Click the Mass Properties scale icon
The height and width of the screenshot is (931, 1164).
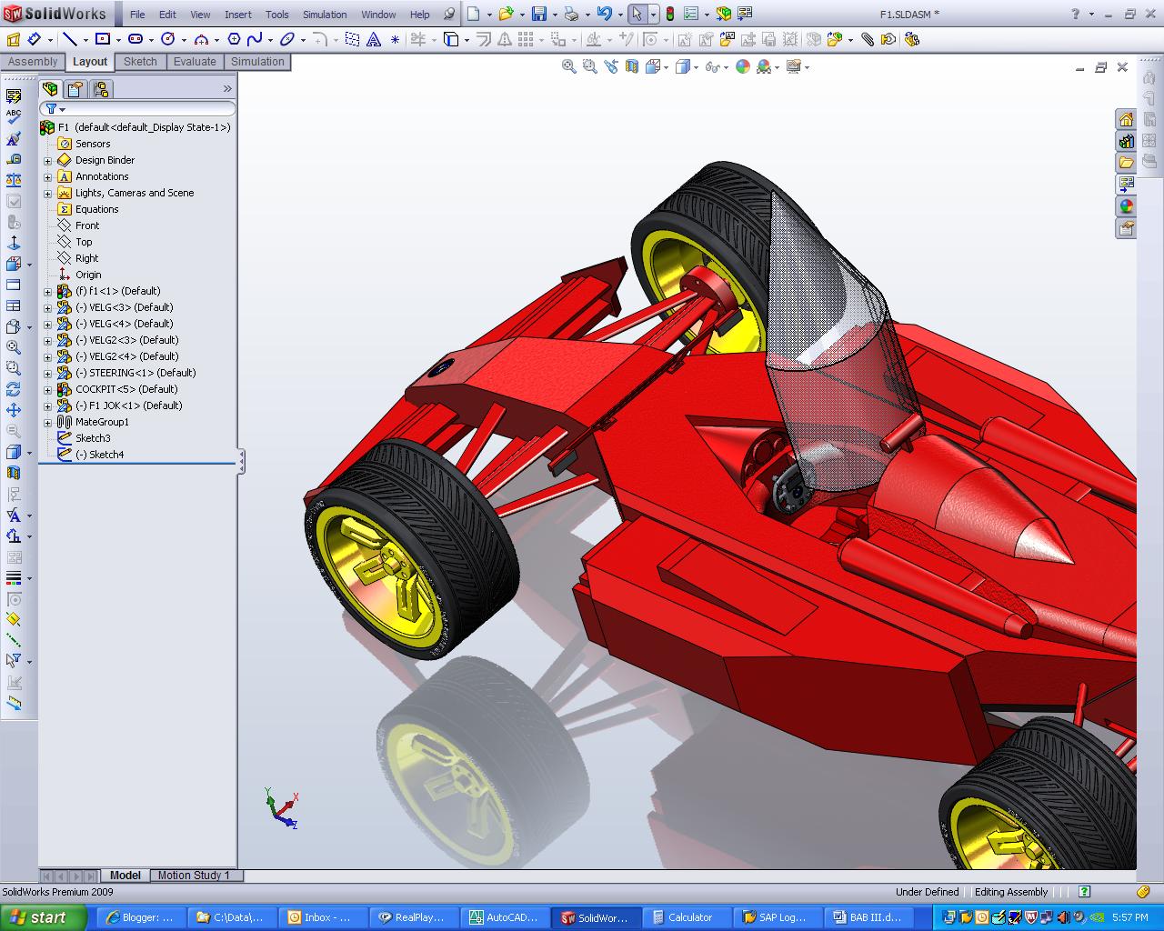(x=14, y=180)
